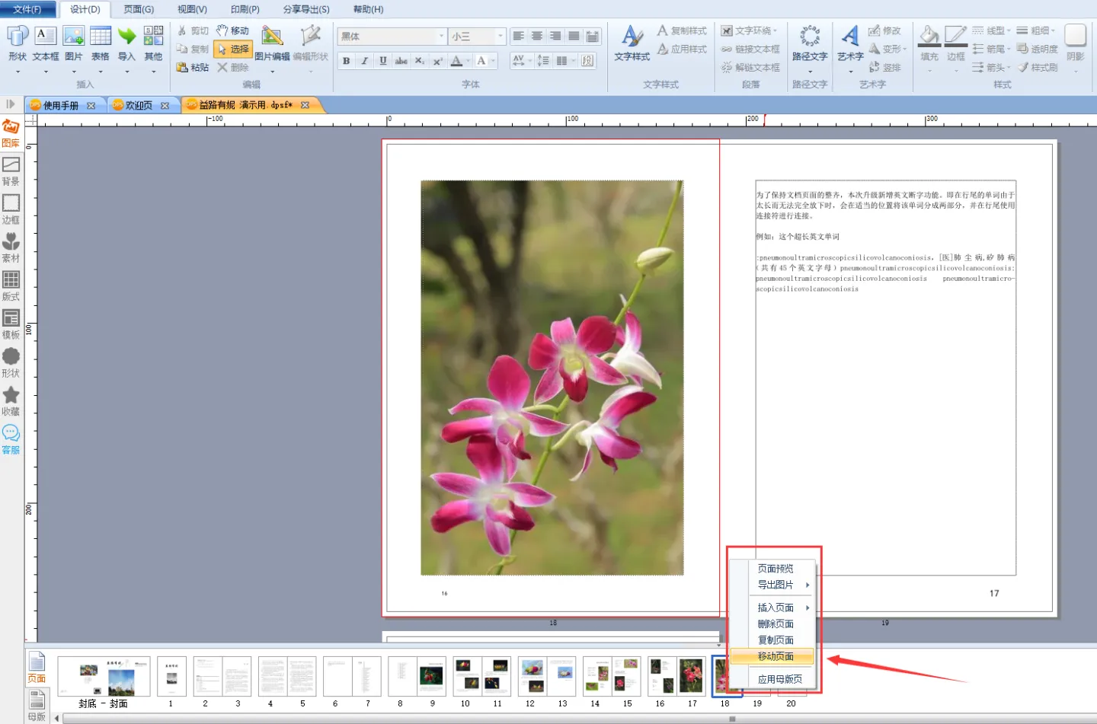This screenshot has width=1097, height=724.
Task: Toggle bold text formatting
Action: pos(347,61)
